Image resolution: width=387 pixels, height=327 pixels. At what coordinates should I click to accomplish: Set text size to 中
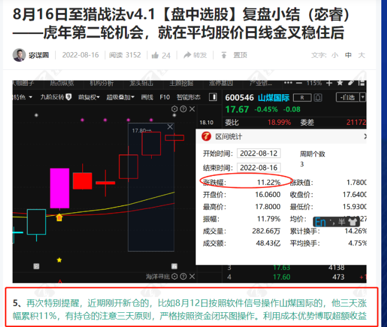coord(348,55)
